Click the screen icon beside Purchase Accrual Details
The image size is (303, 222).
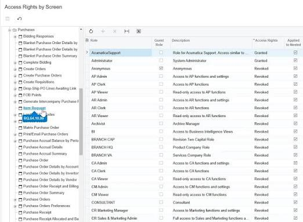pyautogui.click(x=20, y=148)
